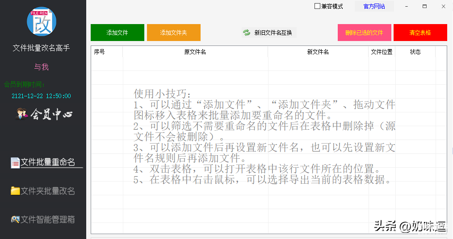
Task: Click the green swap arrows icon
Action: click(247, 33)
